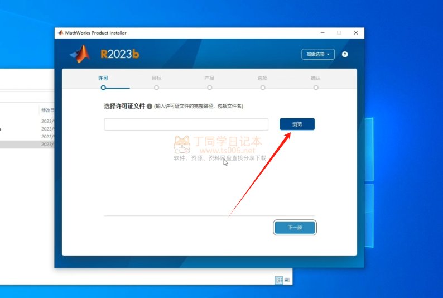Click the MathWorks icon in the title bar

tap(60, 33)
